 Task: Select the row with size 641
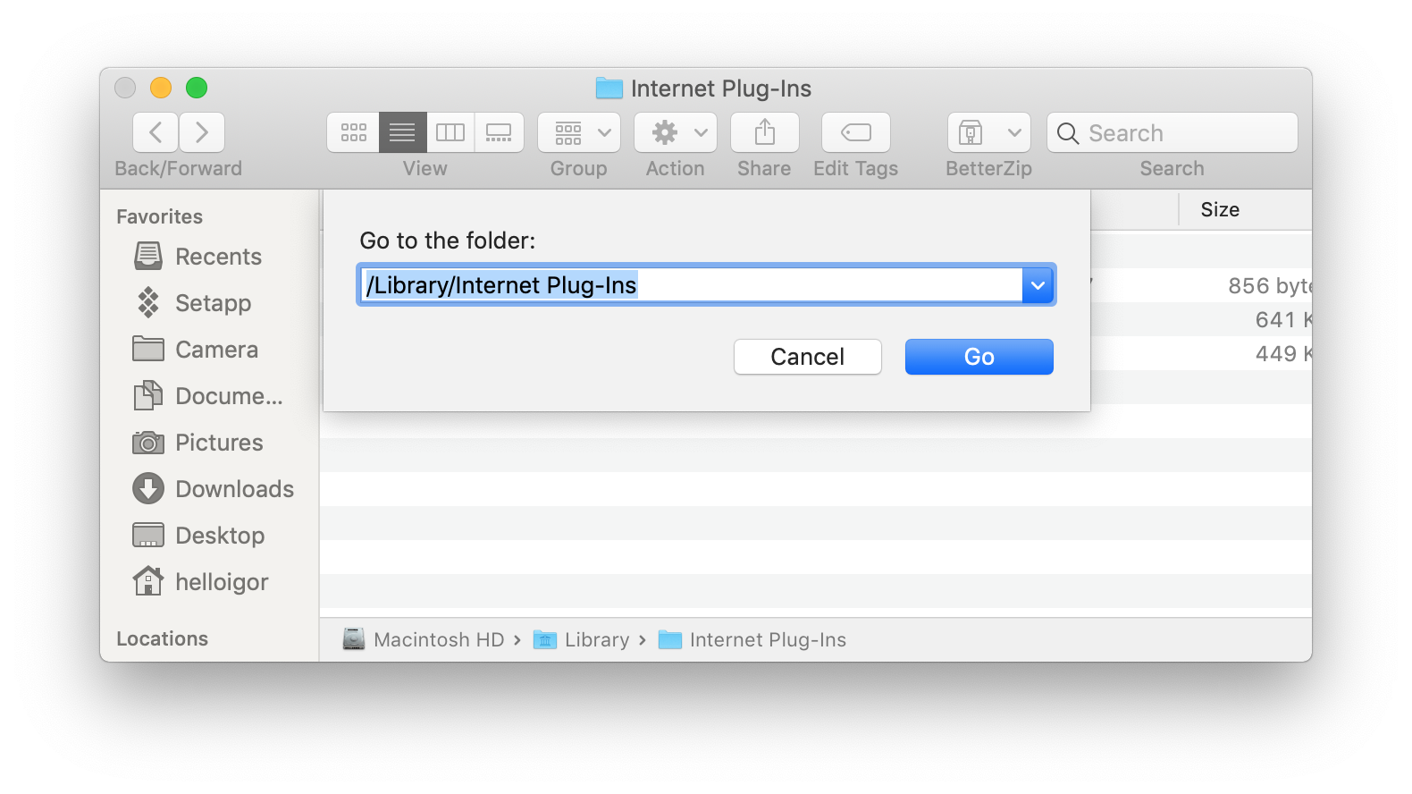pyautogui.click(x=1201, y=319)
